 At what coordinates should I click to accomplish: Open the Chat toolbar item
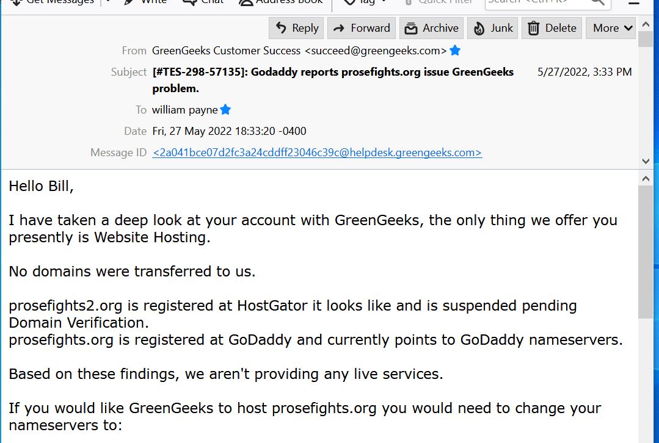(x=203, y=2)
